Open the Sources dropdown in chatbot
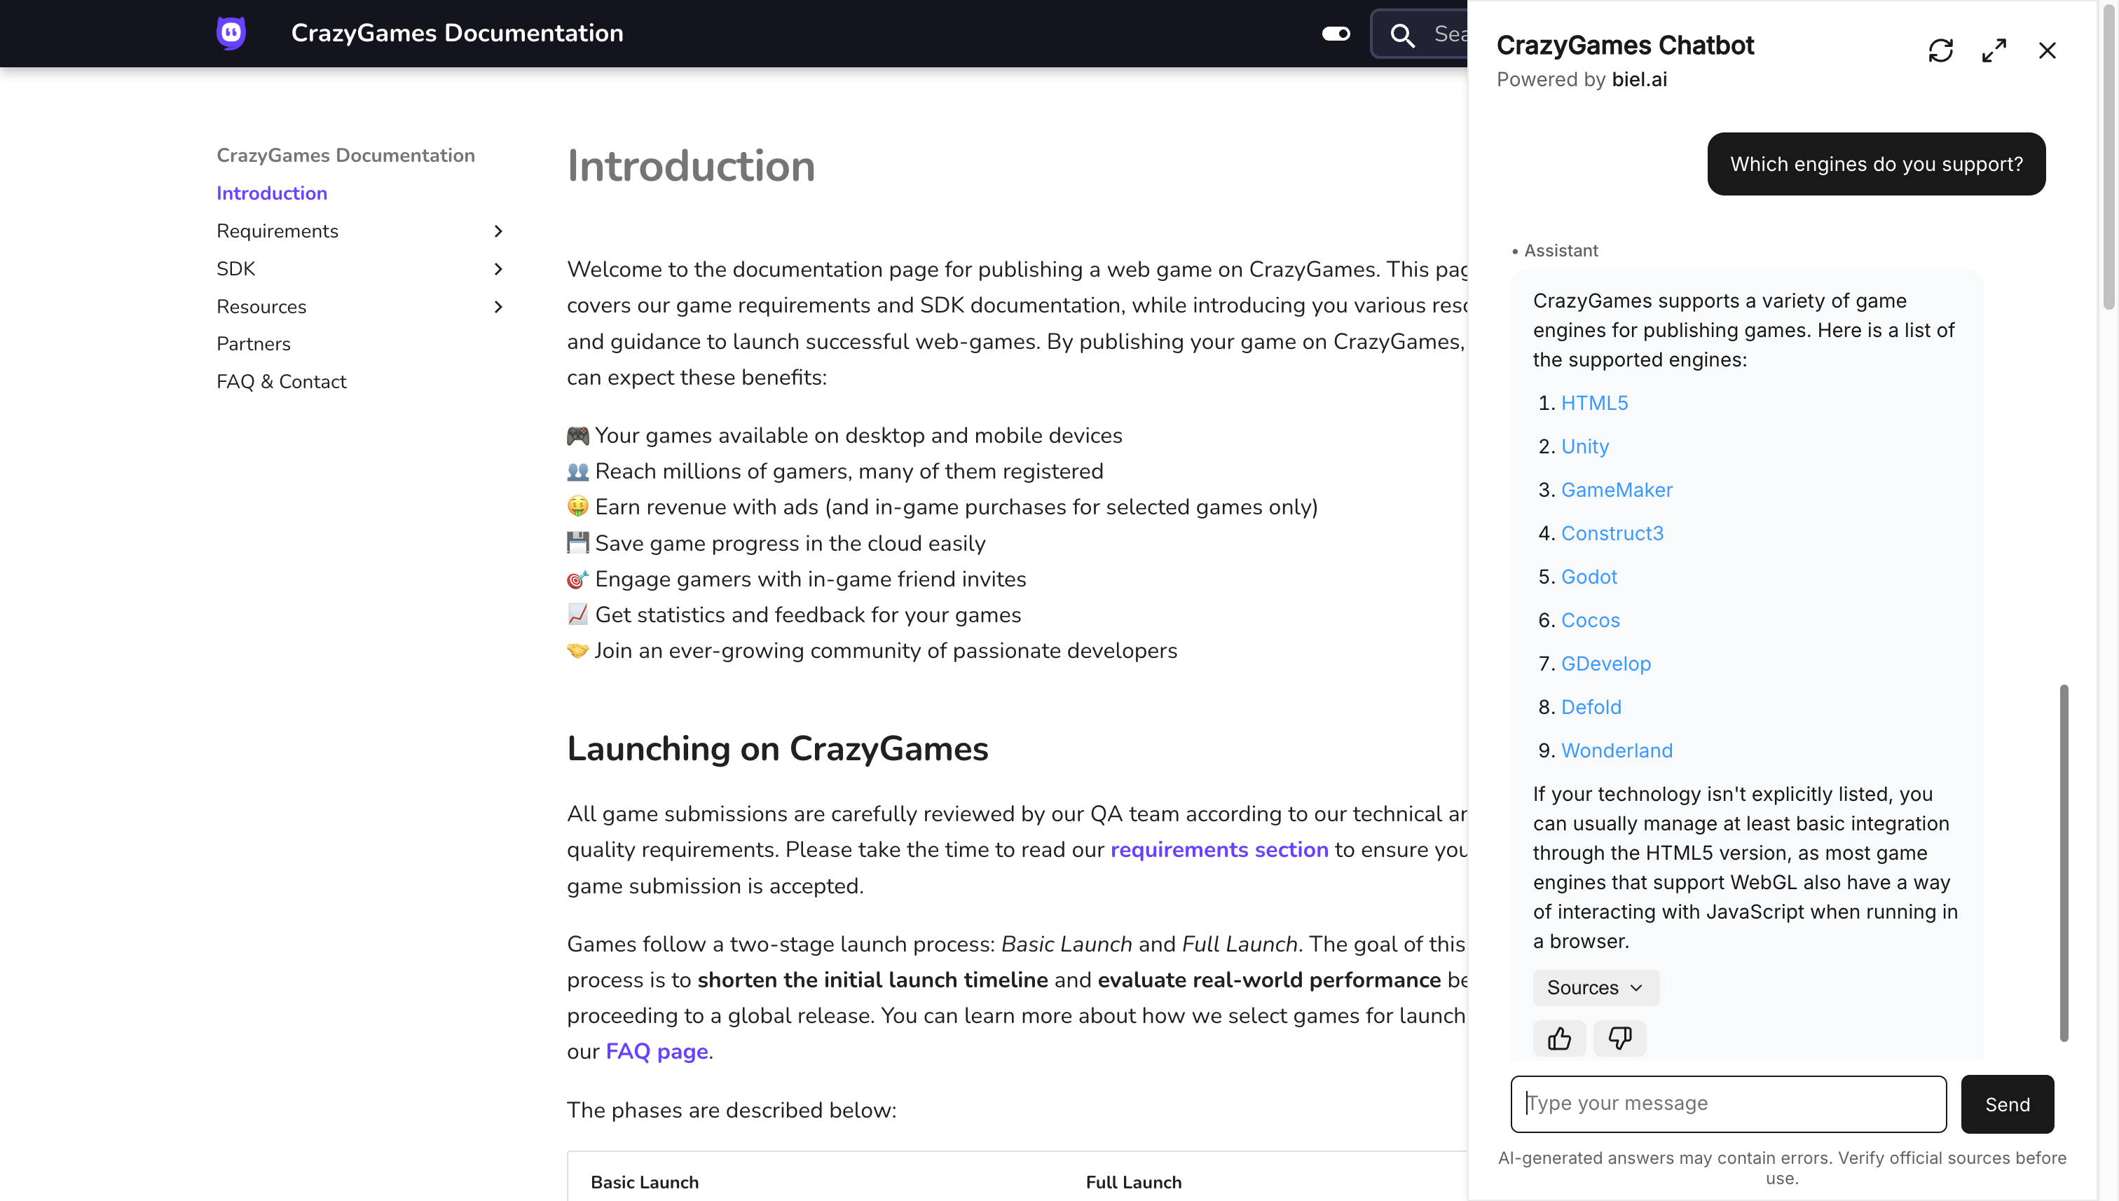The image size is (2119, 1201). tap(1594, 987)
